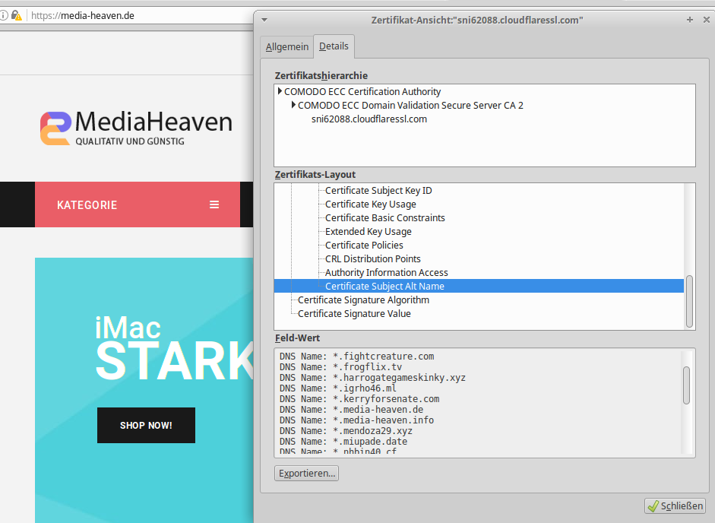Click the MediaHeaven logo icon
Screen dimensions: 715x523
(x=55, y=128)
